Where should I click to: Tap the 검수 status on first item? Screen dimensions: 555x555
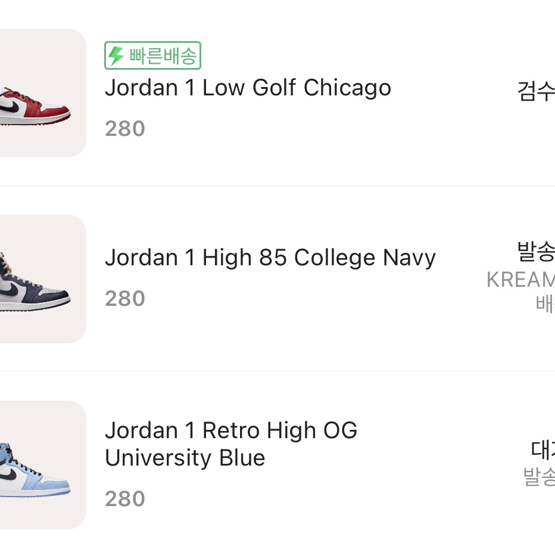tap(536, 91)
